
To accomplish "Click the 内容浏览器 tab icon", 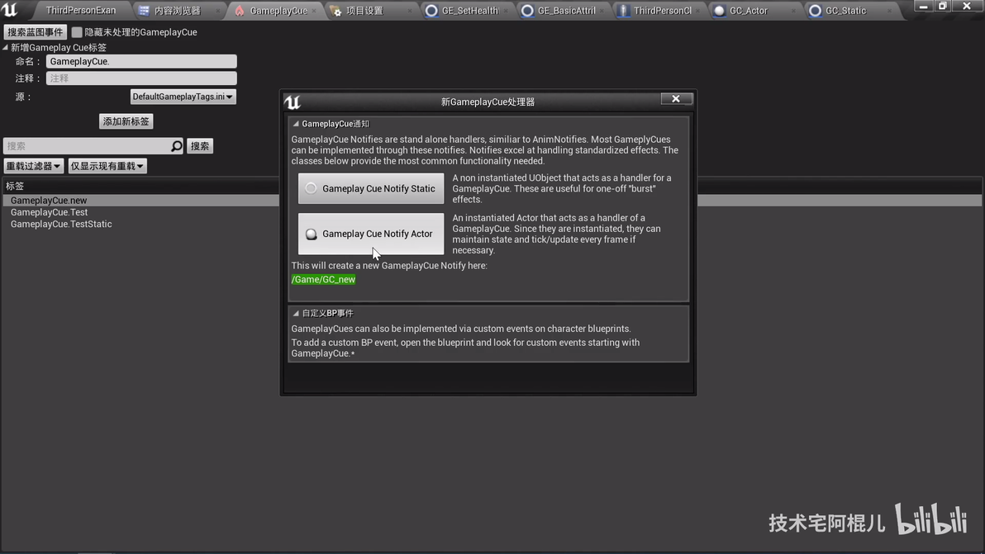I will (x=144, y=11).
